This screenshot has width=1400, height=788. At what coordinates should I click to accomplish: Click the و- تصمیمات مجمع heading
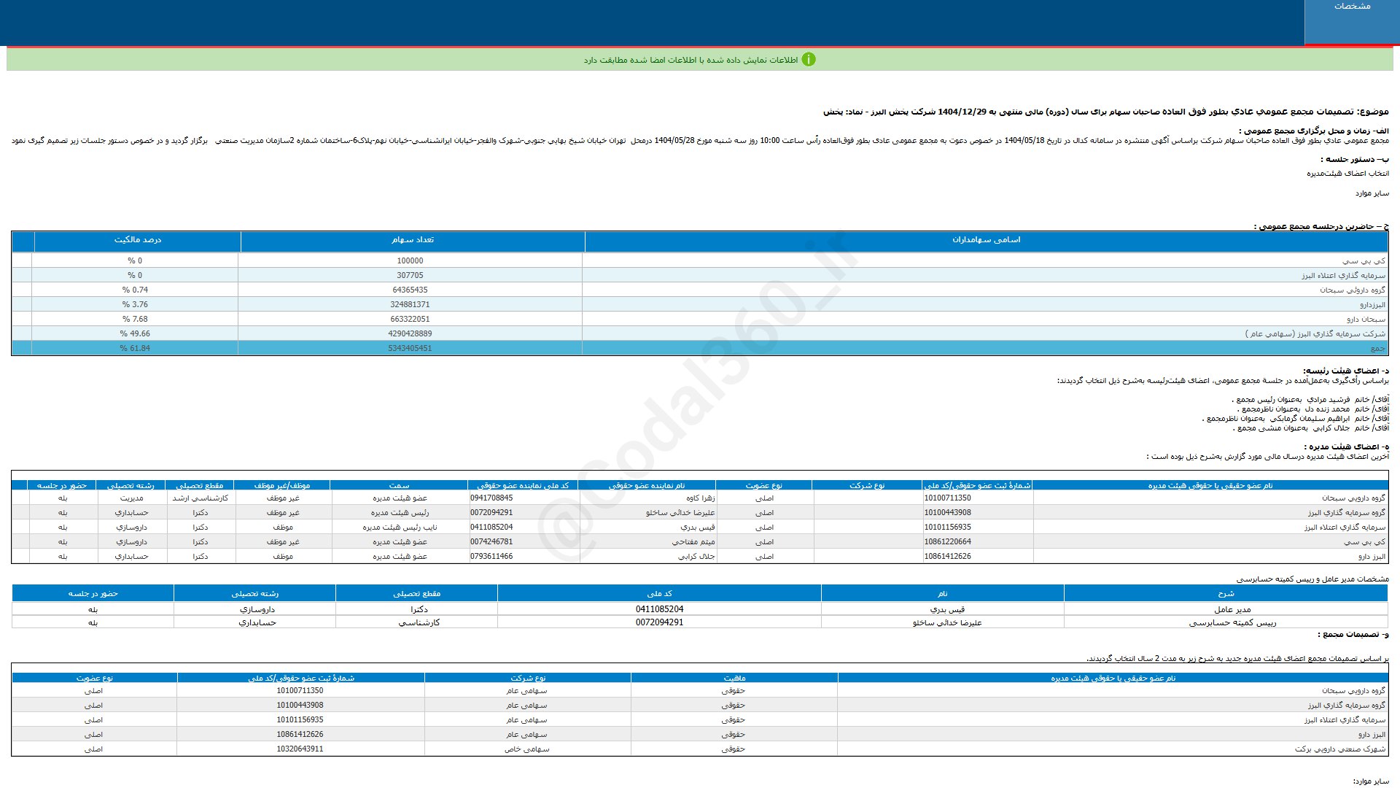click(x=1353, y=635)
